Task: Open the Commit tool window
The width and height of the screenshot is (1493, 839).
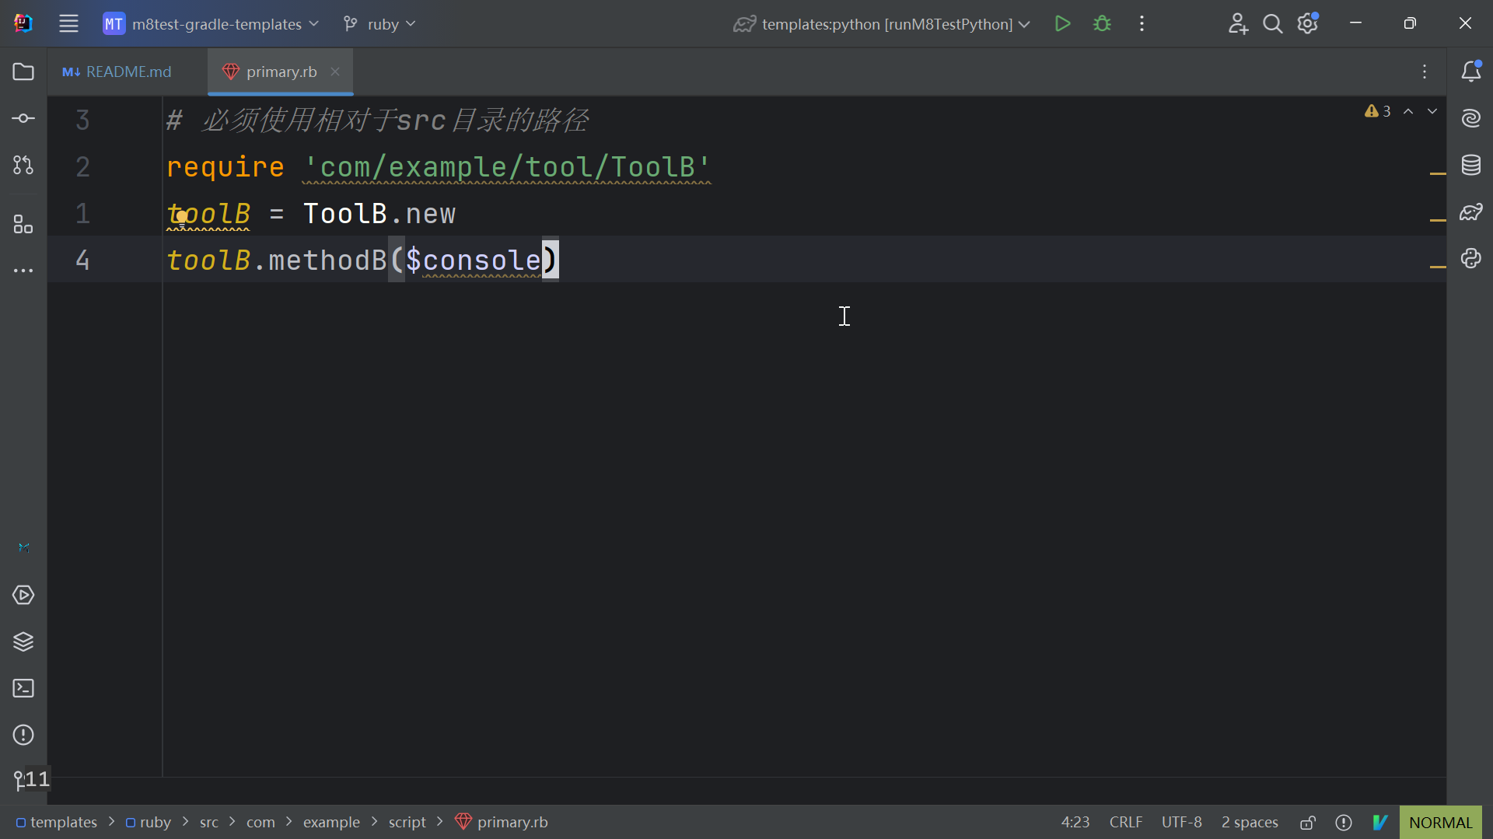Action: pyautogui.click(x=23, y=118)
